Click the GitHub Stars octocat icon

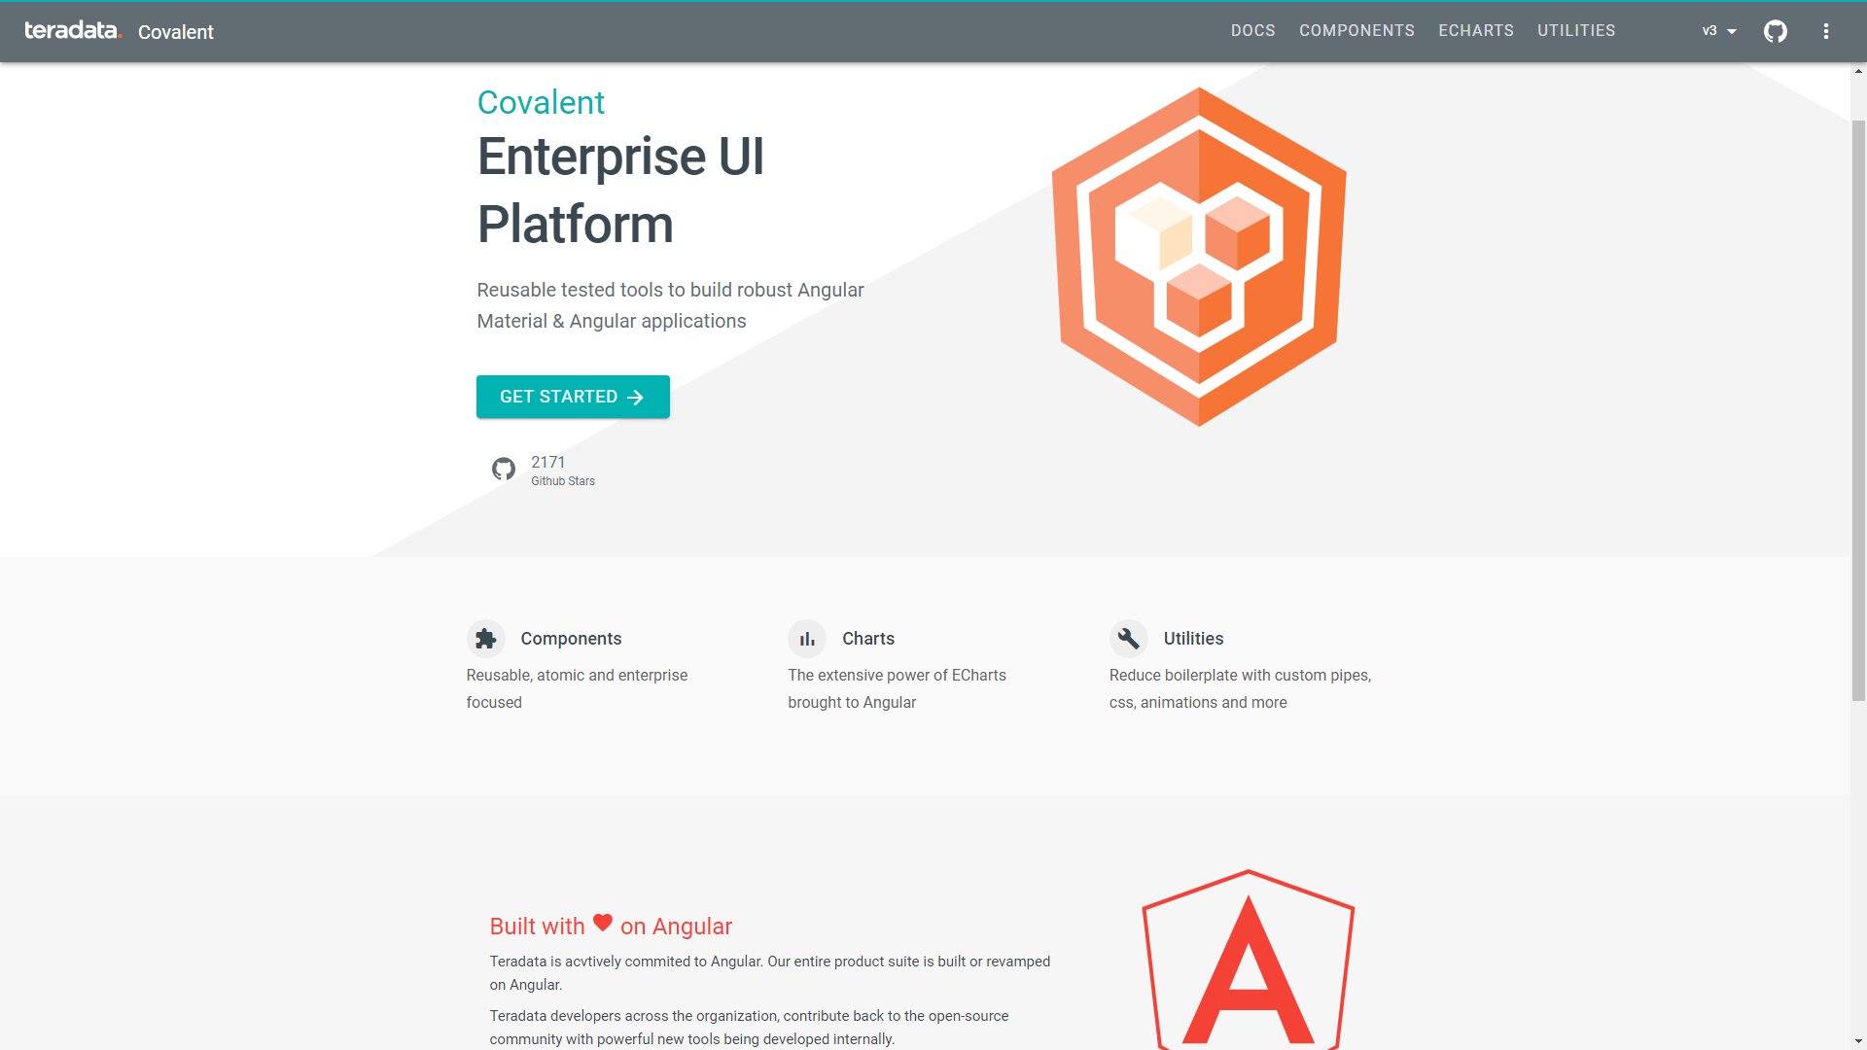[504, 470]
